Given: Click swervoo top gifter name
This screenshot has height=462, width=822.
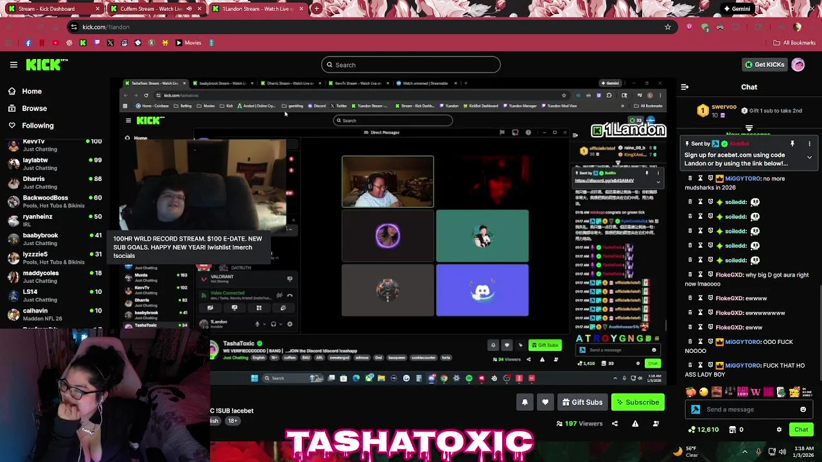Looking at the screenshot, I should [724, 107].
